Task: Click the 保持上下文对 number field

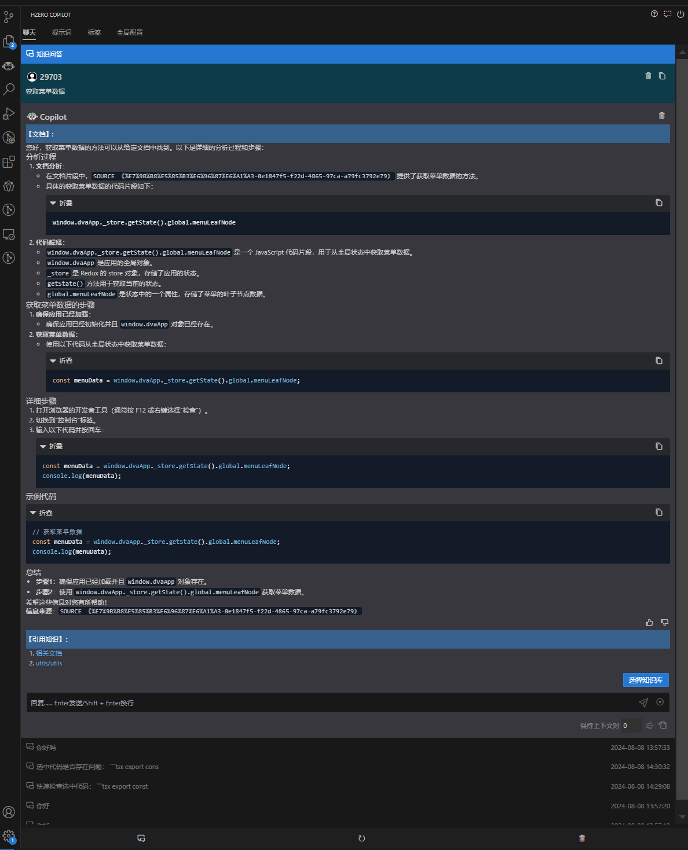Action: (631, 726)
